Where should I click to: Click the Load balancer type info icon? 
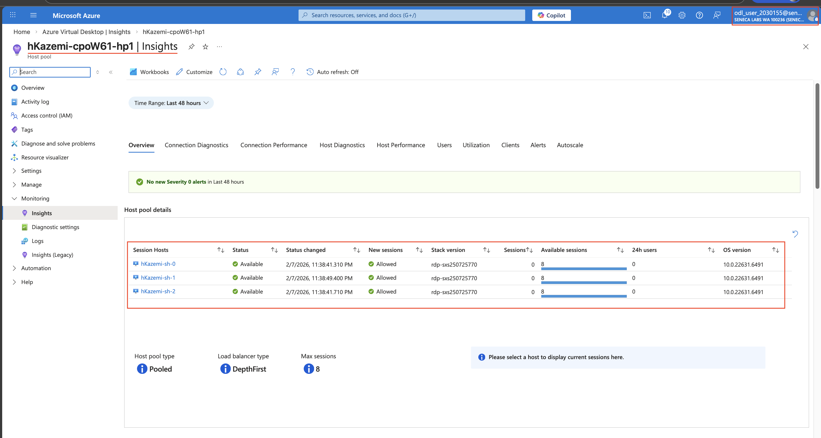tap(225, 369)
